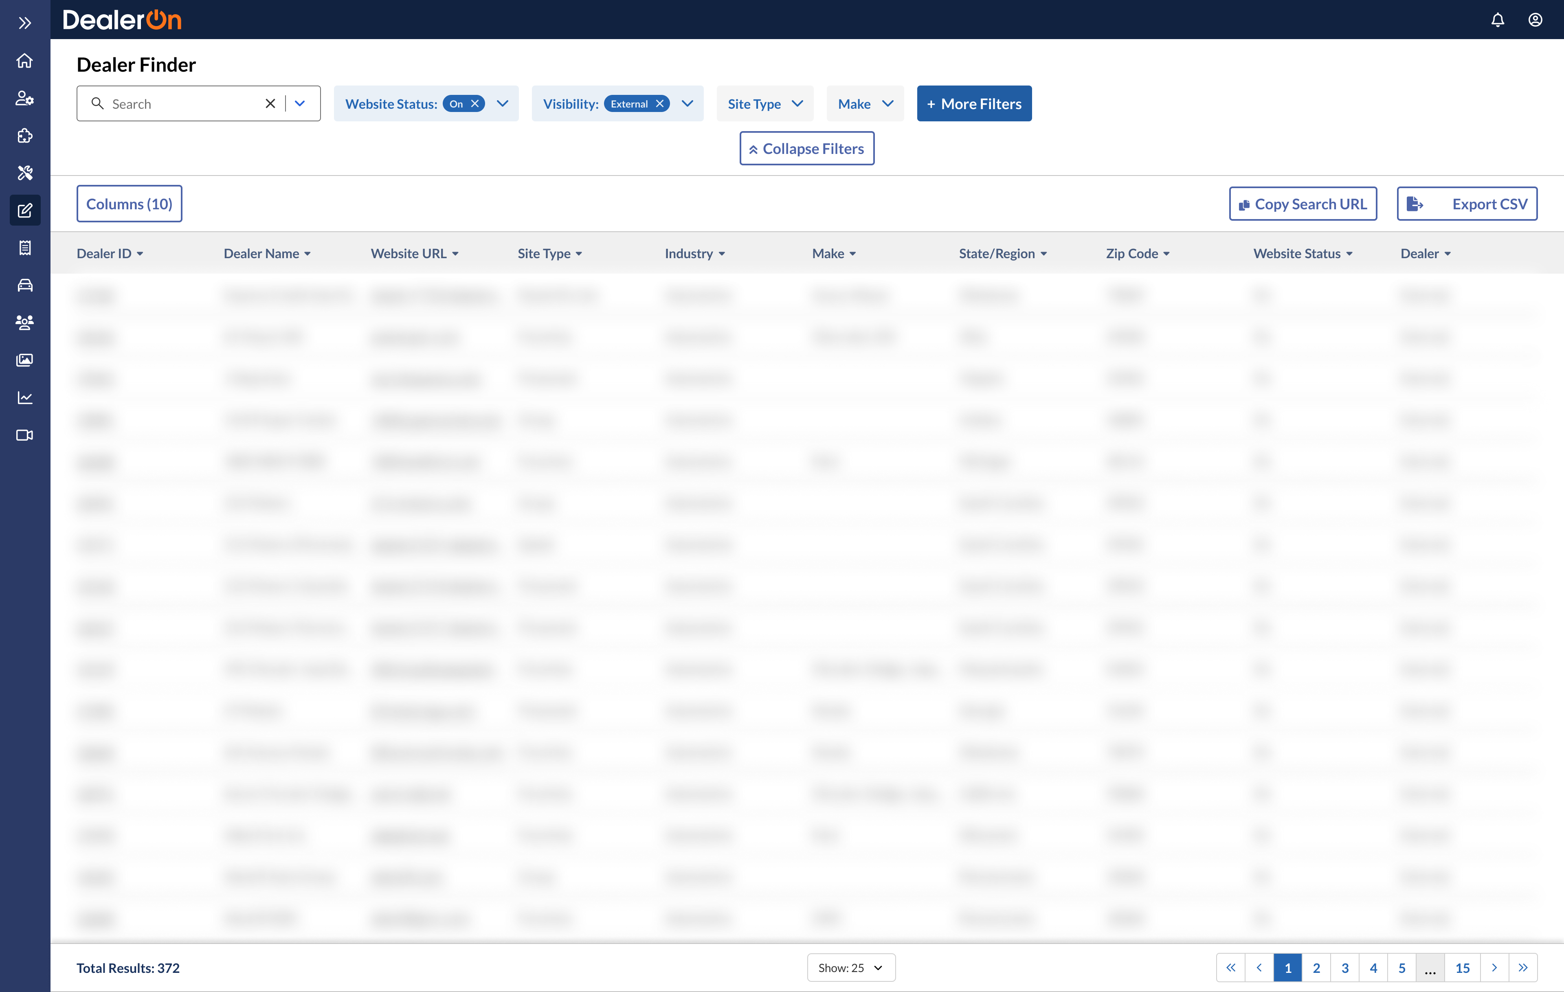Sort by Industry column header

click(x=695, y=253)
